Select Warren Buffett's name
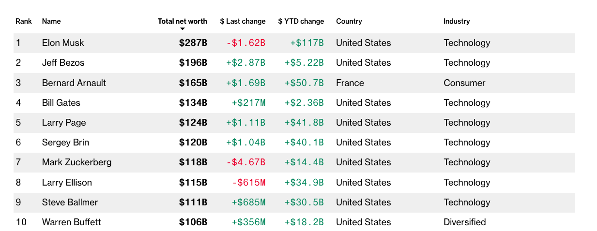Screen dimensions: 597x231 coord(71,222)
